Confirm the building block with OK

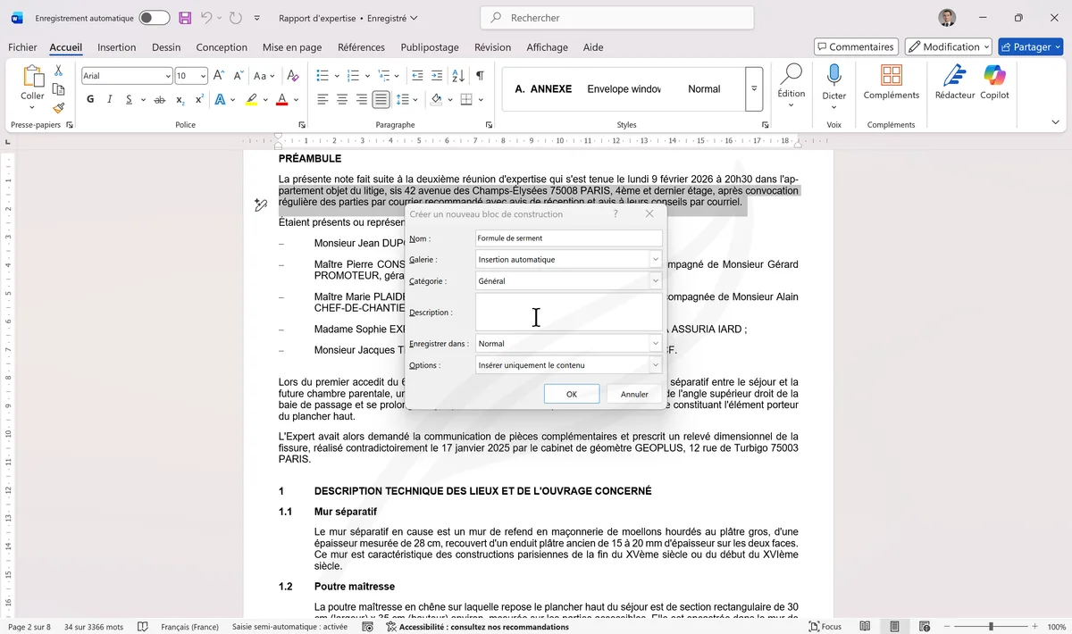click(x=572, y=393)
